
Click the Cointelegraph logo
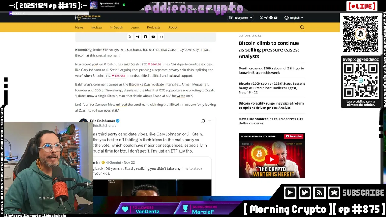pos(88,17)
